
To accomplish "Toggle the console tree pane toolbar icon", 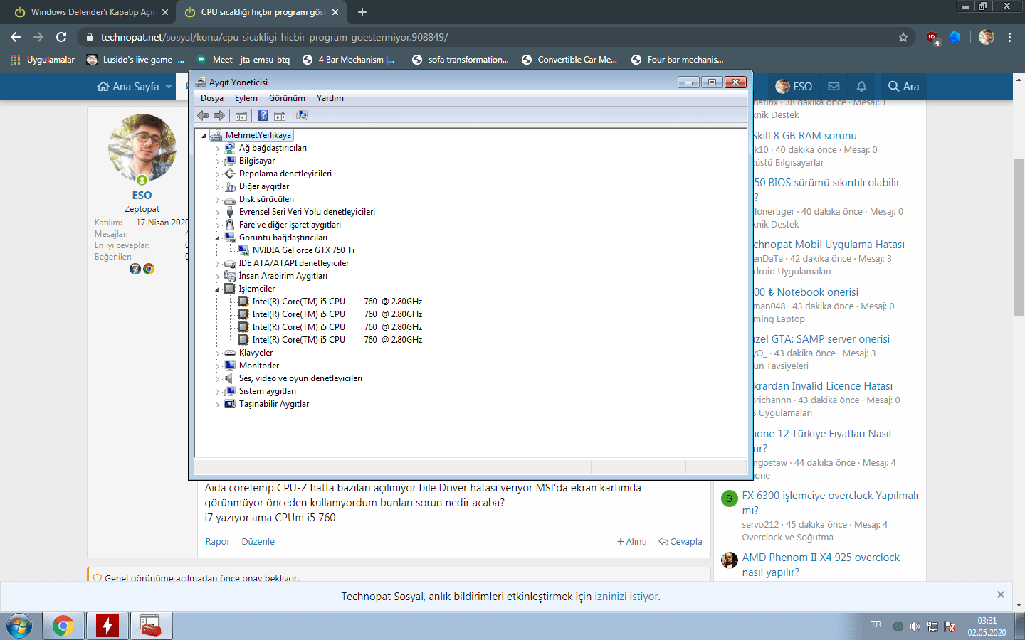I will [241, 115].
